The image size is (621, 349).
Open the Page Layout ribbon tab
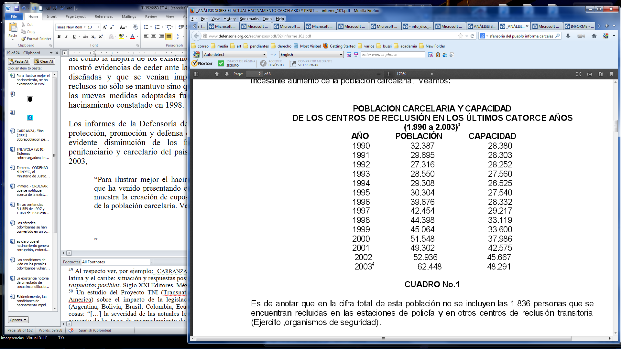tap(75, 16)
